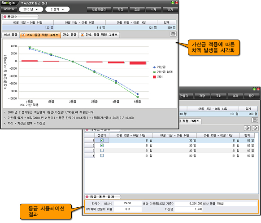
Task: Open the 2 분기 quarter dropdown
Action: [57, 9]
